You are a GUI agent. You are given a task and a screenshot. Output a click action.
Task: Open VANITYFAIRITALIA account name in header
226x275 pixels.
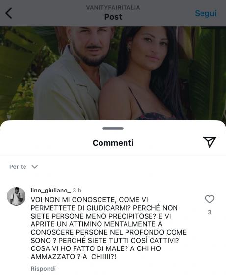pyautogui.click(x=113, y=7)
